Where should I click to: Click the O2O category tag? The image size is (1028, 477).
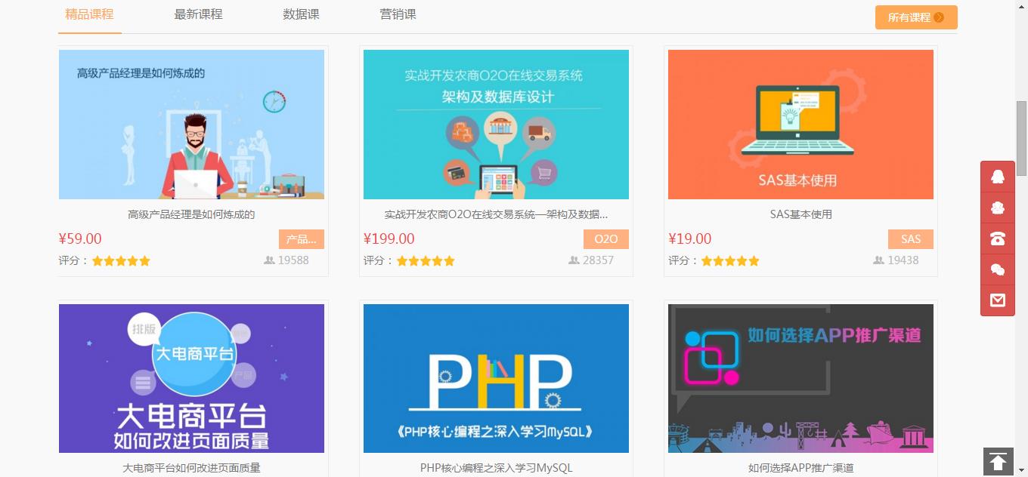pyautogui.click(x=606, y=239)
